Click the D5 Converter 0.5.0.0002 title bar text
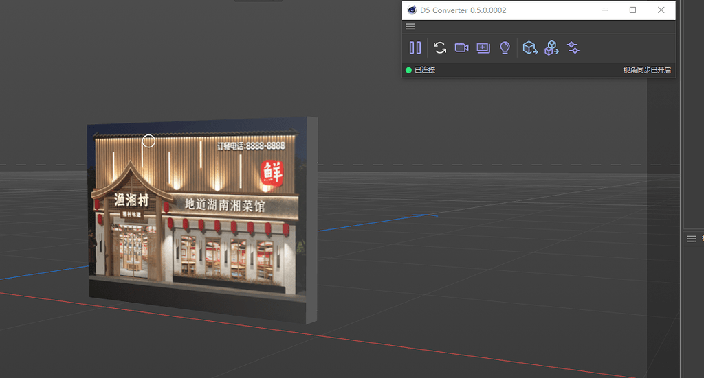 click(463, 10)
